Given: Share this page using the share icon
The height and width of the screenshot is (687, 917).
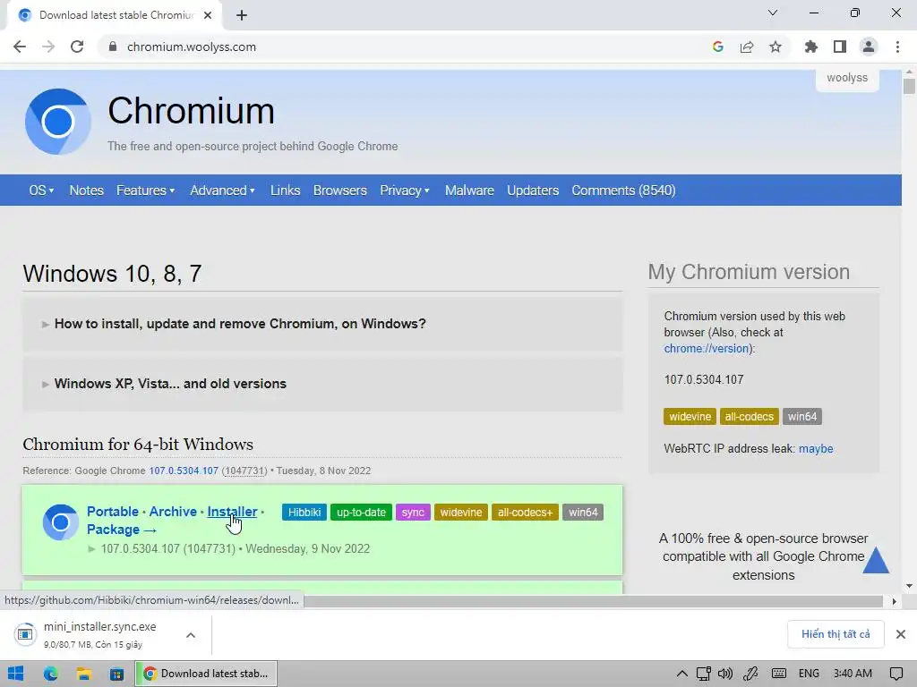Looking at the screenshot, I should [747, 47].
